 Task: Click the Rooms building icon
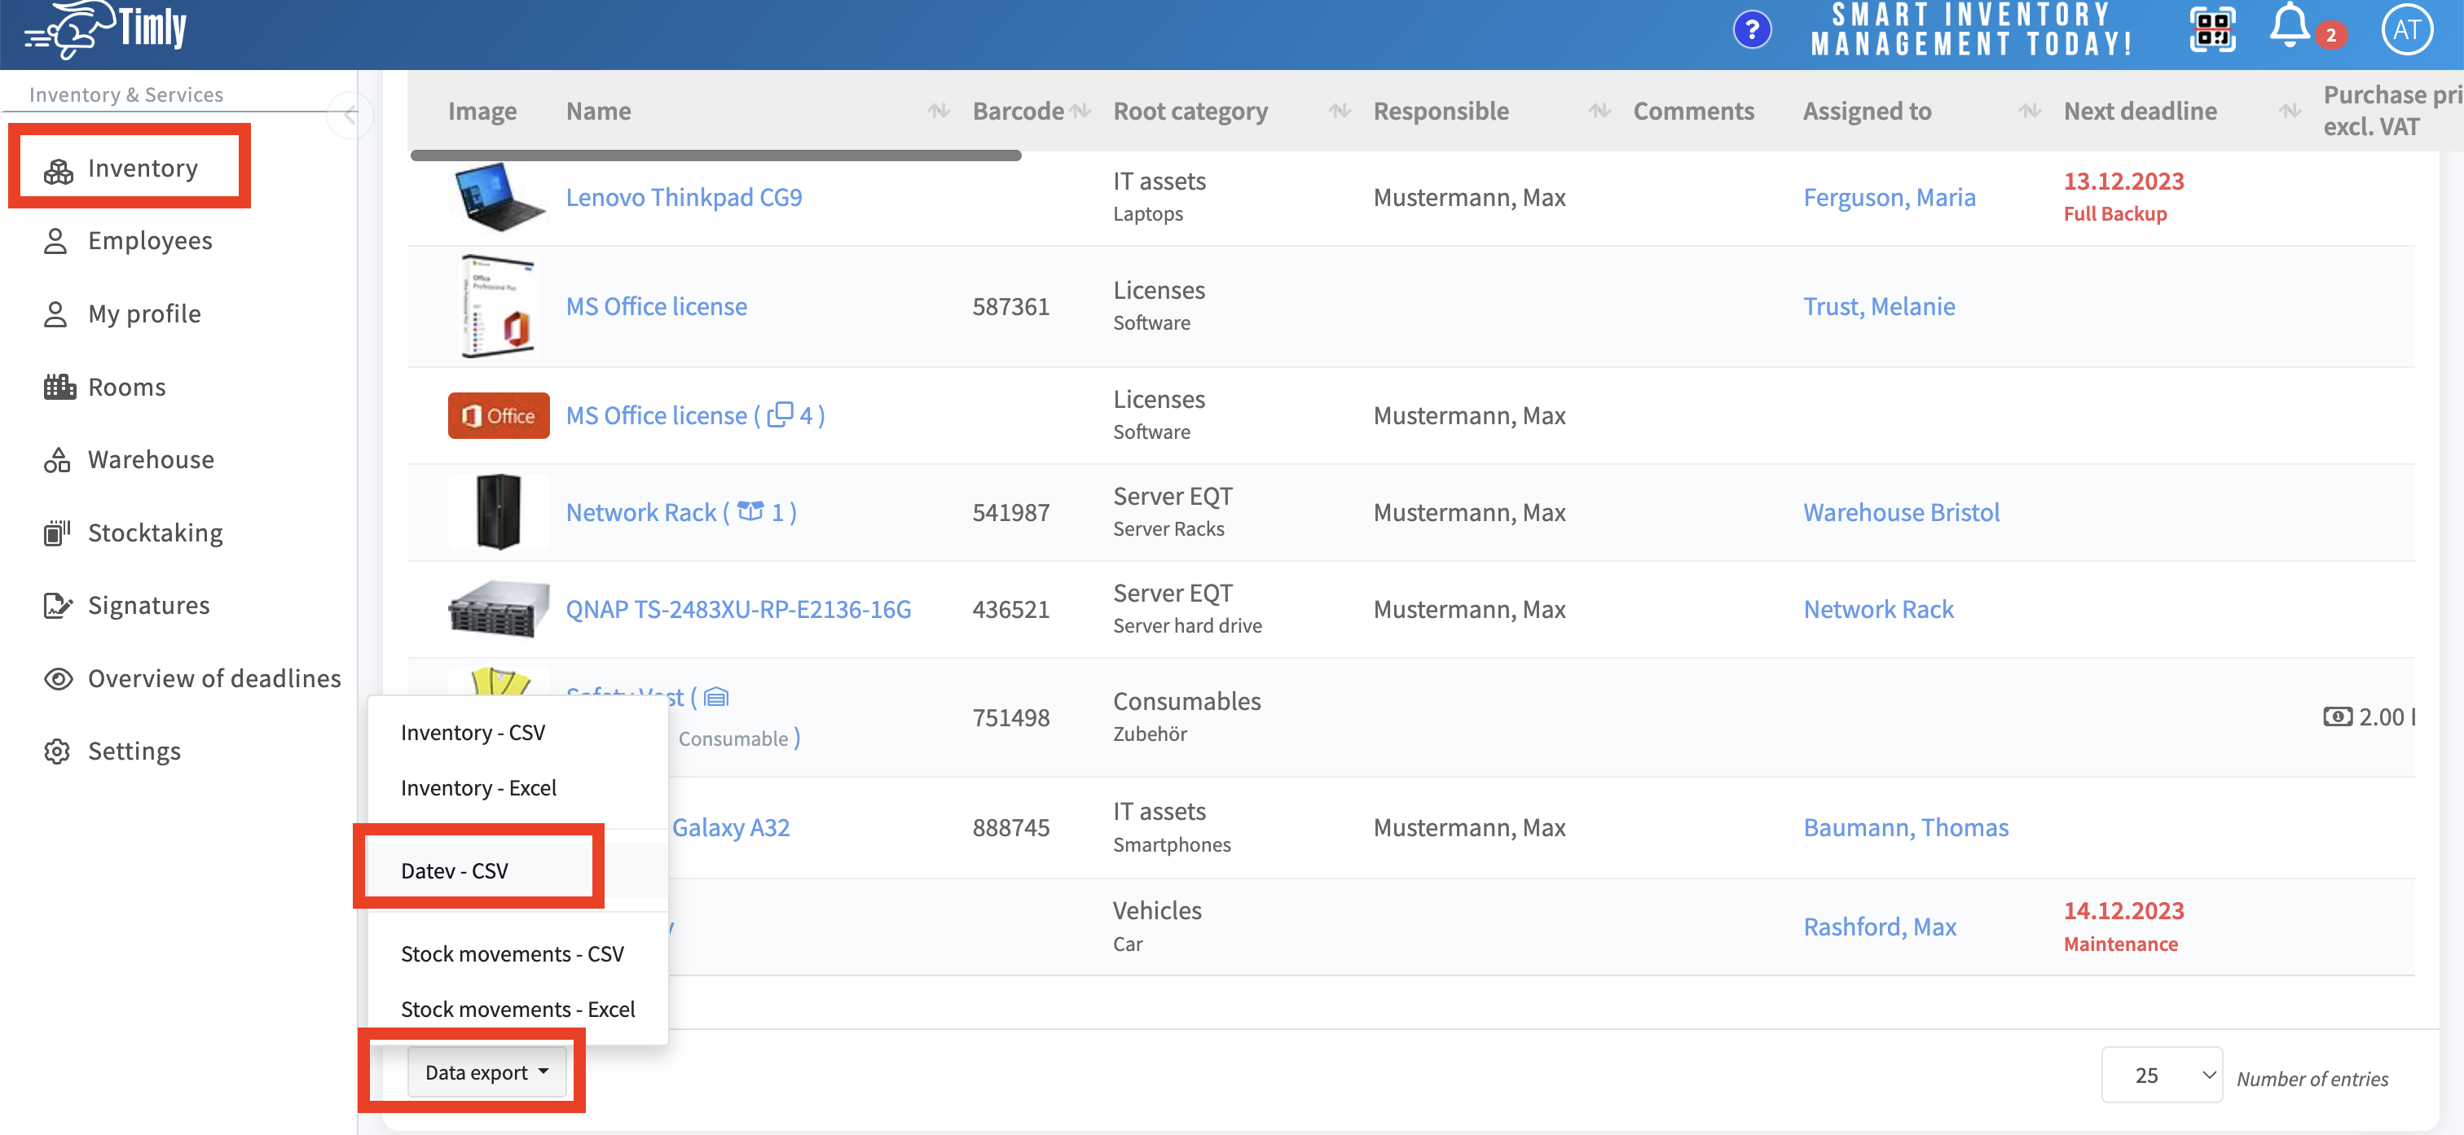59,386
